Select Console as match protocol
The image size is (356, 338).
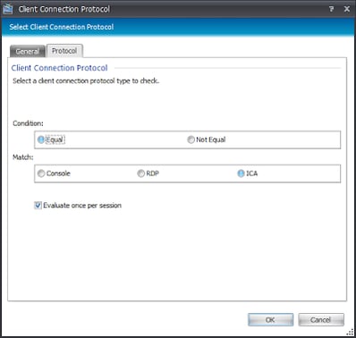click(41, 173)
